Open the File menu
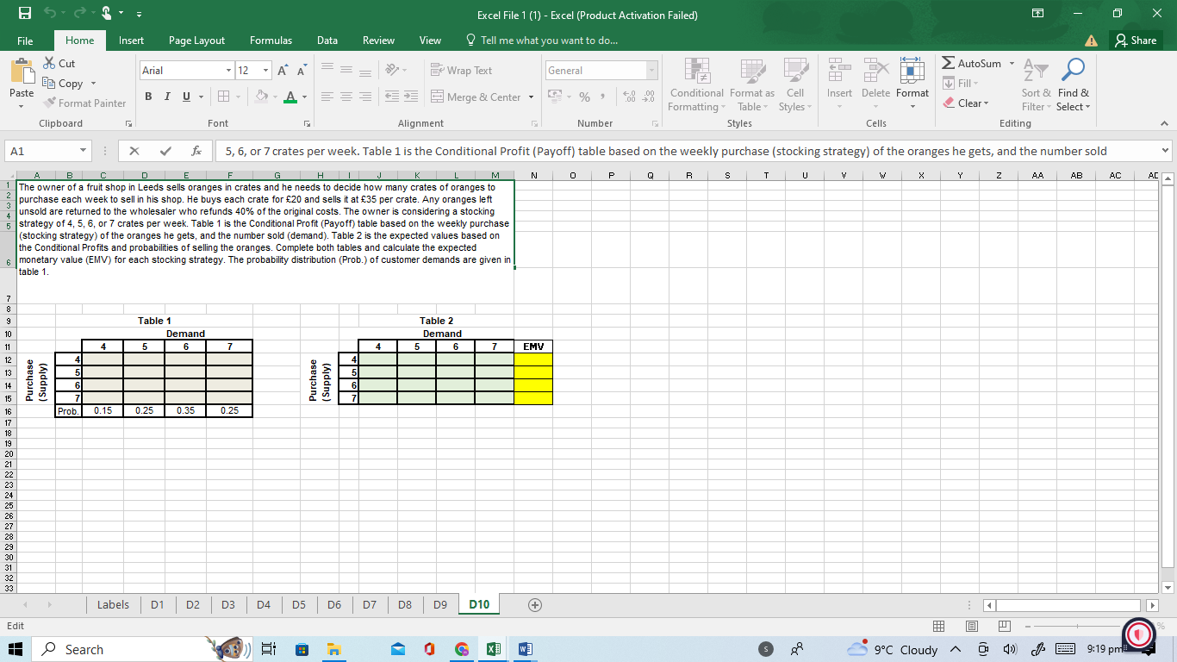This screenshot has height=662, width=1177. 25,41
